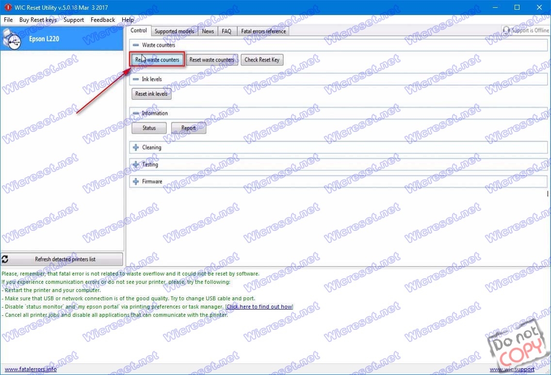This screenshot has width=551, height=375.
Task: Open the File menu
Action: [x=8, y=20]
